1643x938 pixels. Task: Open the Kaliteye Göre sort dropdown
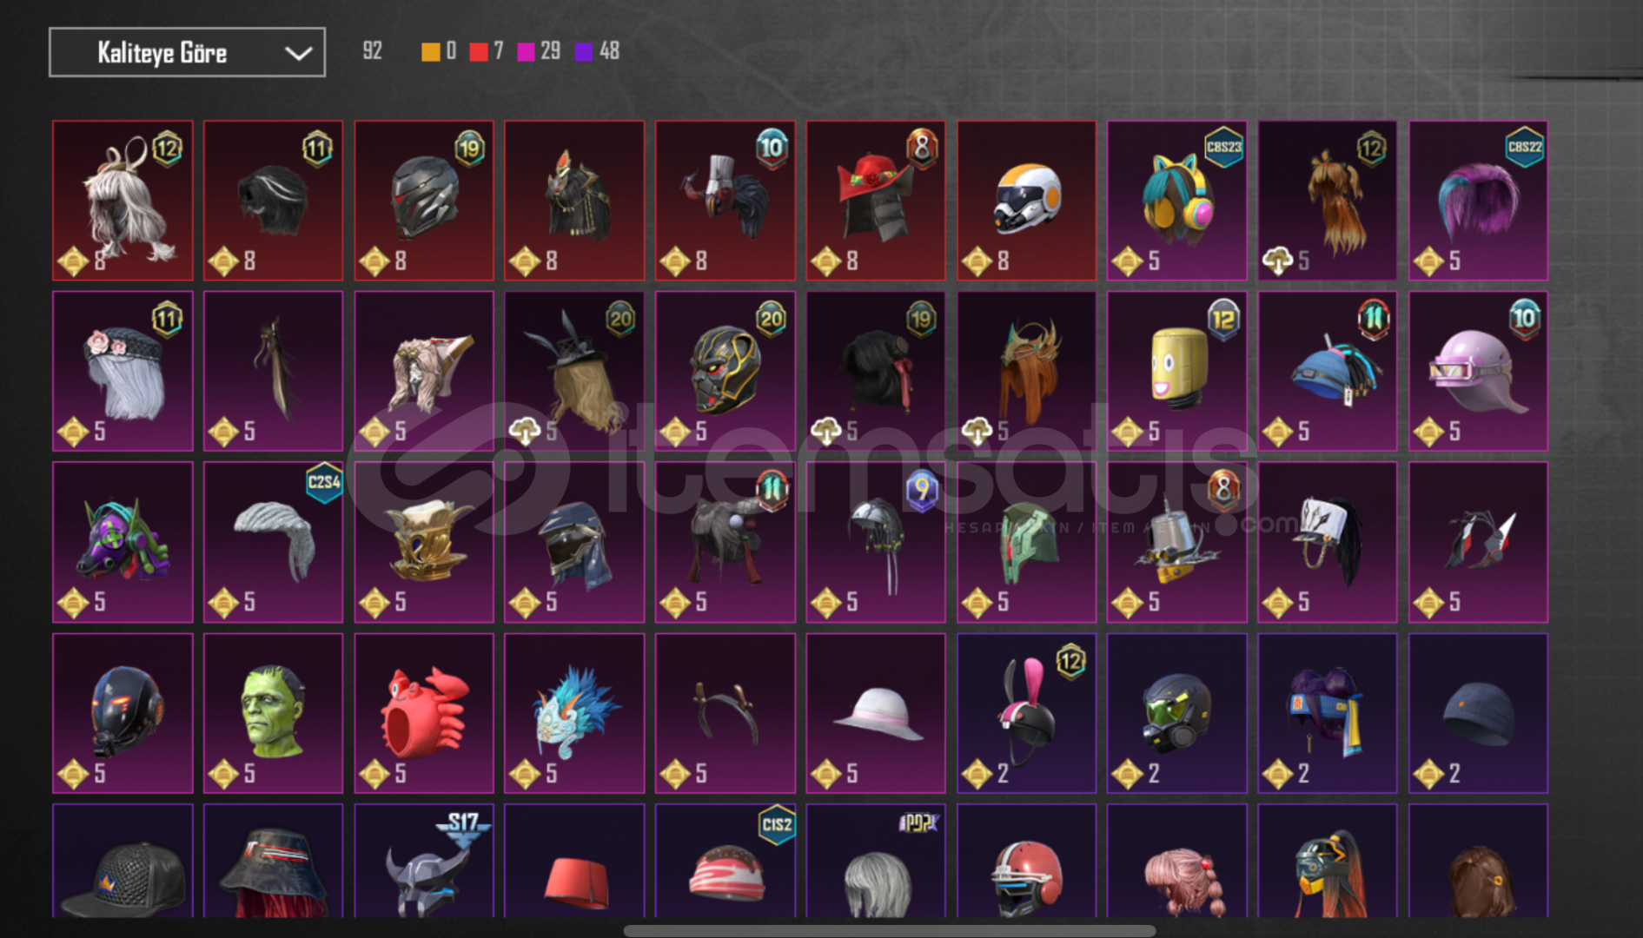tap(187, 52)
